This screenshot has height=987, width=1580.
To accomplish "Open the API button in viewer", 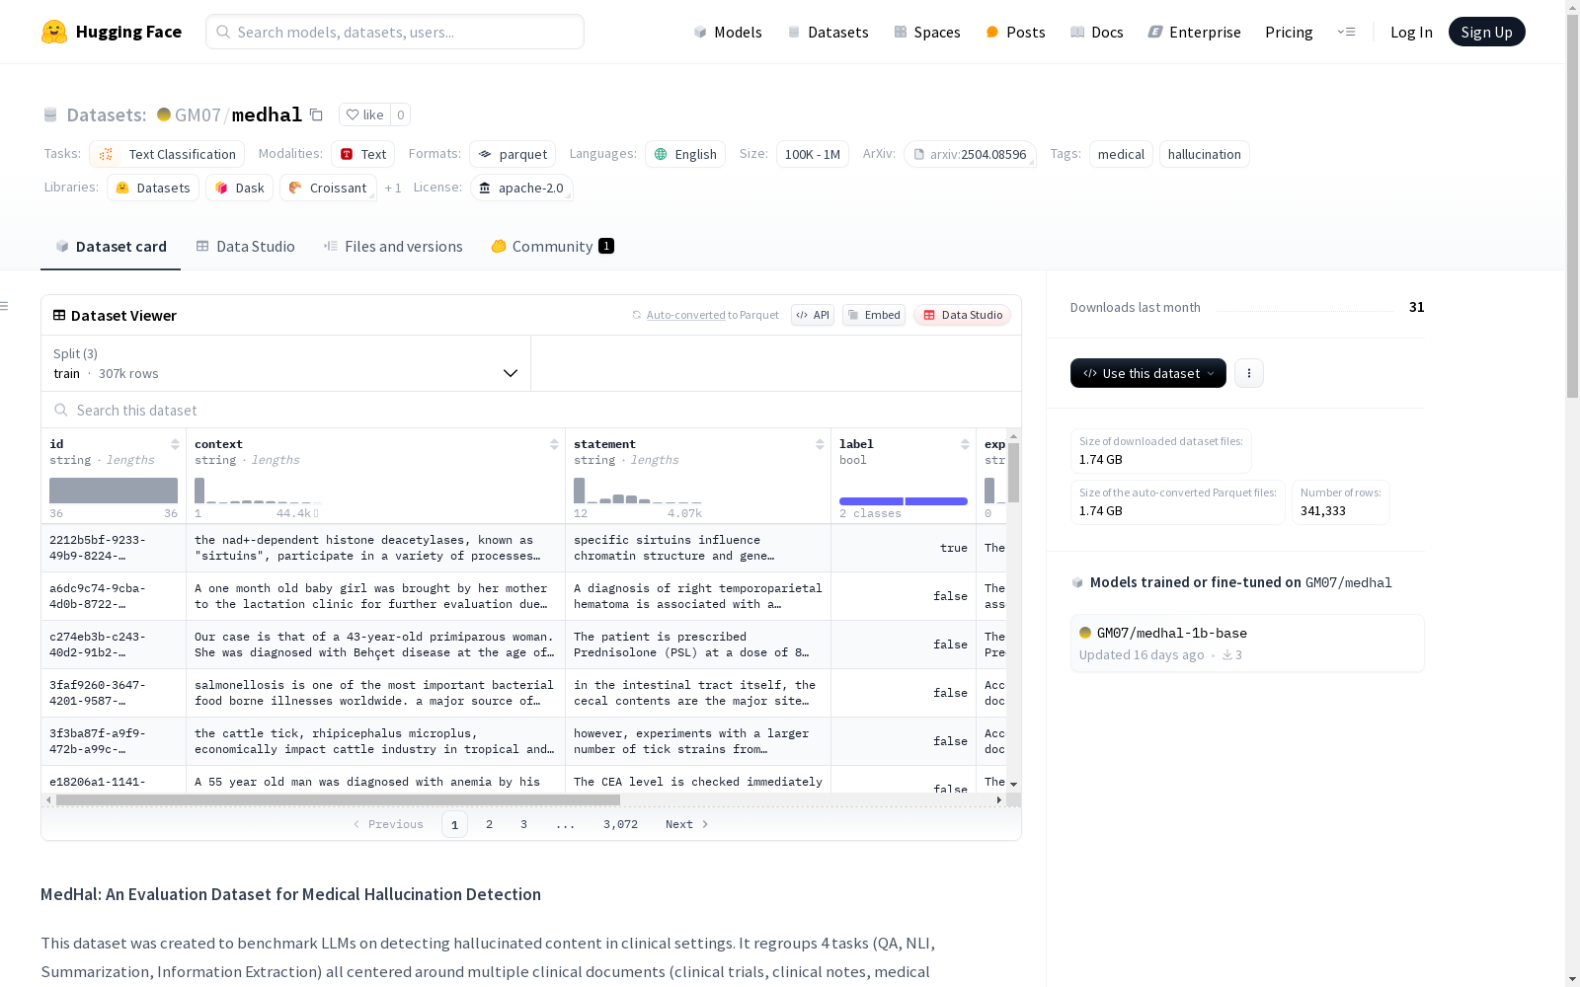I will pyautogui.click(x=813, y=315).
